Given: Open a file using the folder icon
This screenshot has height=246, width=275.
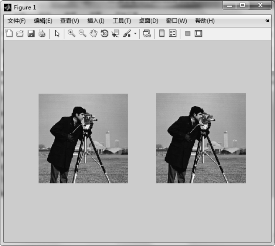Looking at the screenshot, I should click(x=20, y=34).
